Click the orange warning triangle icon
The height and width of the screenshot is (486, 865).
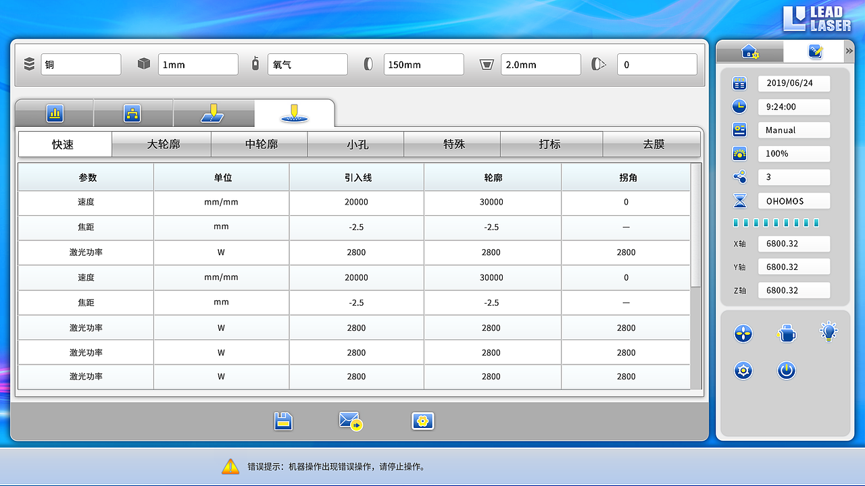[x=230, y=466]
